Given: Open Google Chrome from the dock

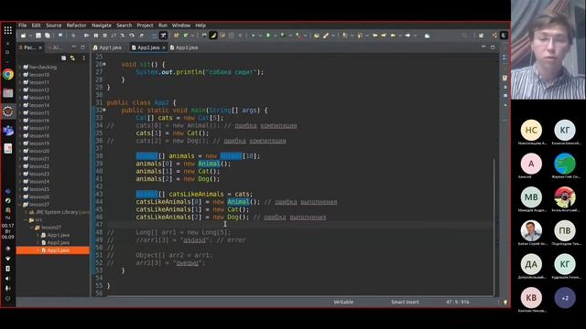Looking at the screenshot, I should [x=8, y=74].
